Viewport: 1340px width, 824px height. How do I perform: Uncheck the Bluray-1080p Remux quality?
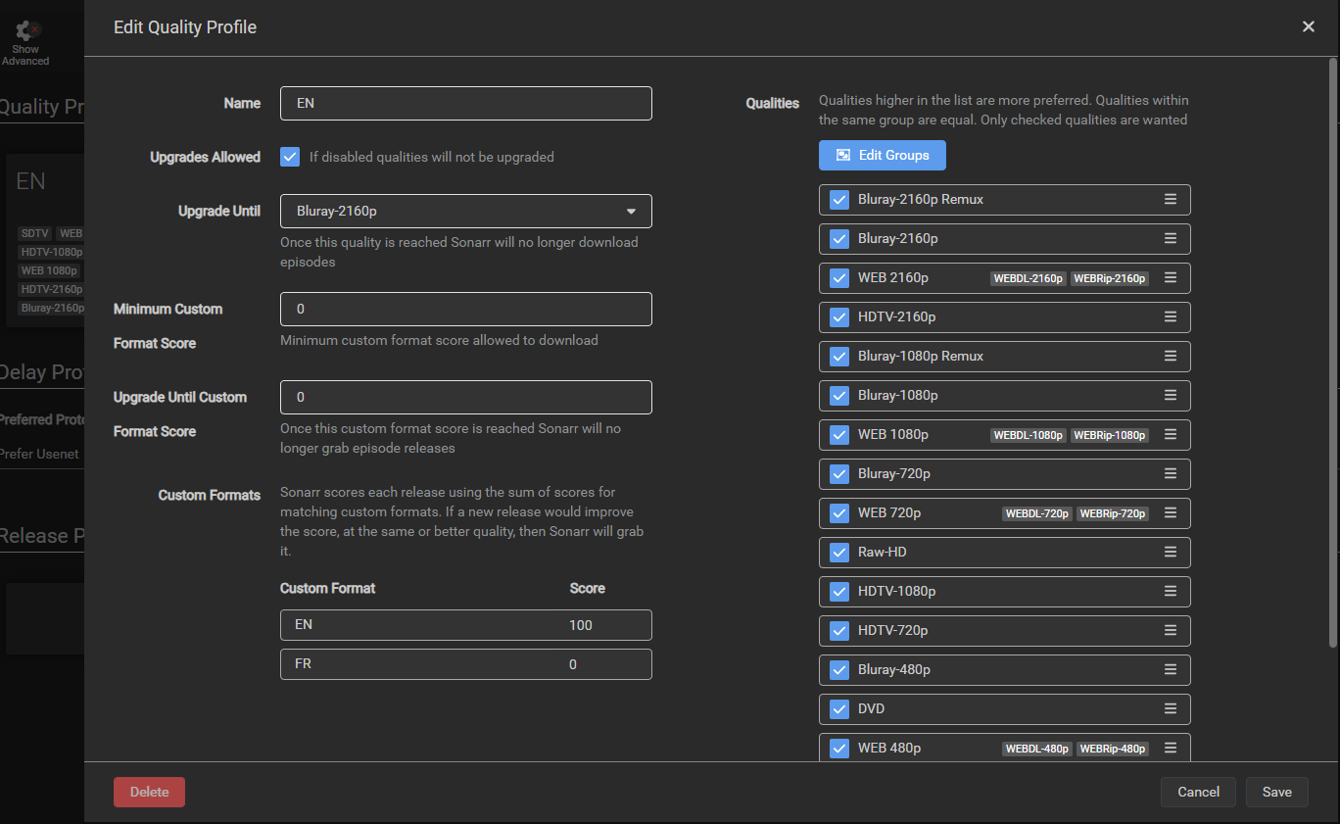click(839, 357)
